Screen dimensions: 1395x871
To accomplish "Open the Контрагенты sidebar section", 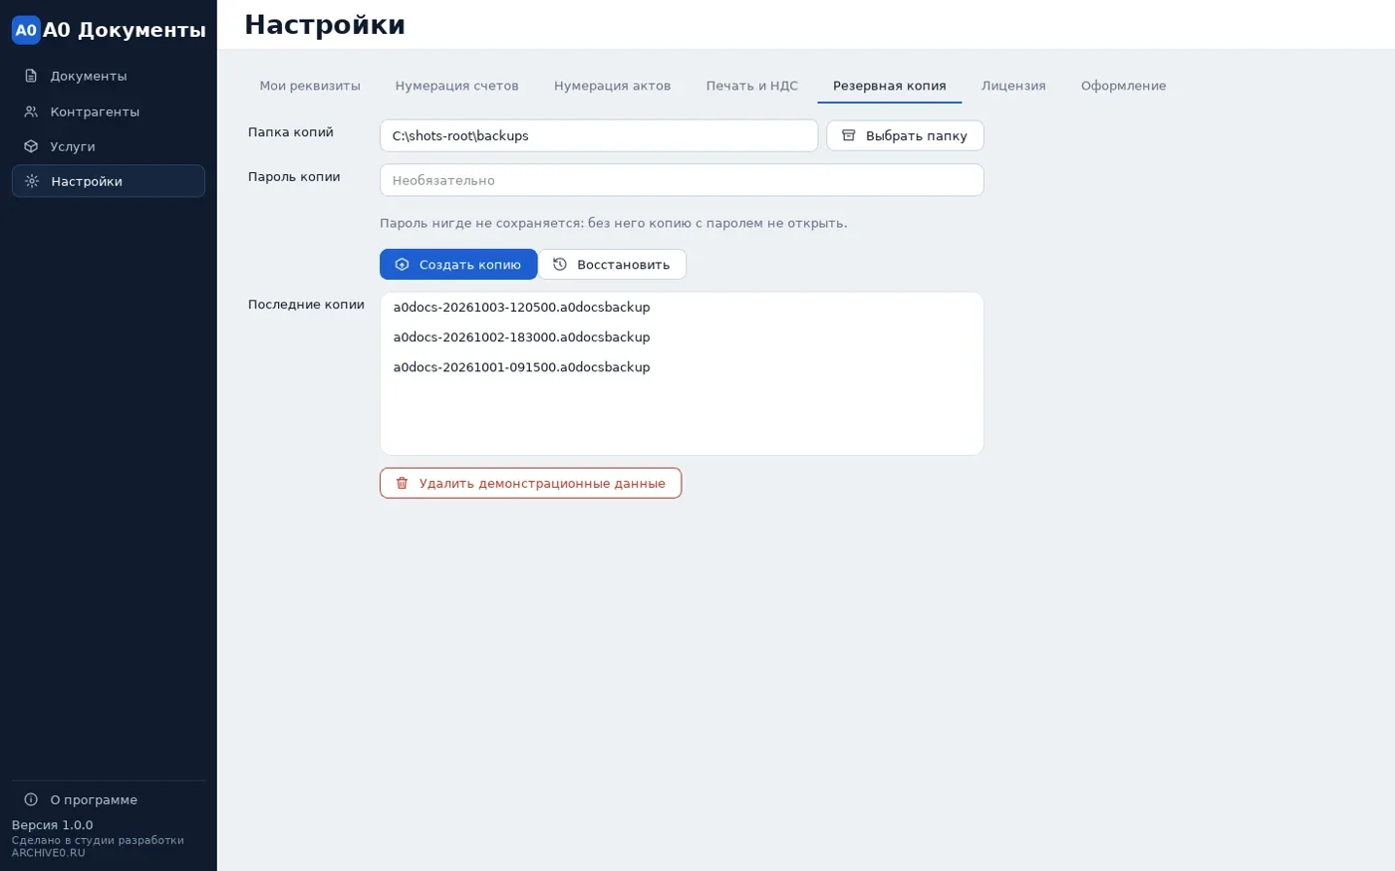I will click(x=109, y=111).
